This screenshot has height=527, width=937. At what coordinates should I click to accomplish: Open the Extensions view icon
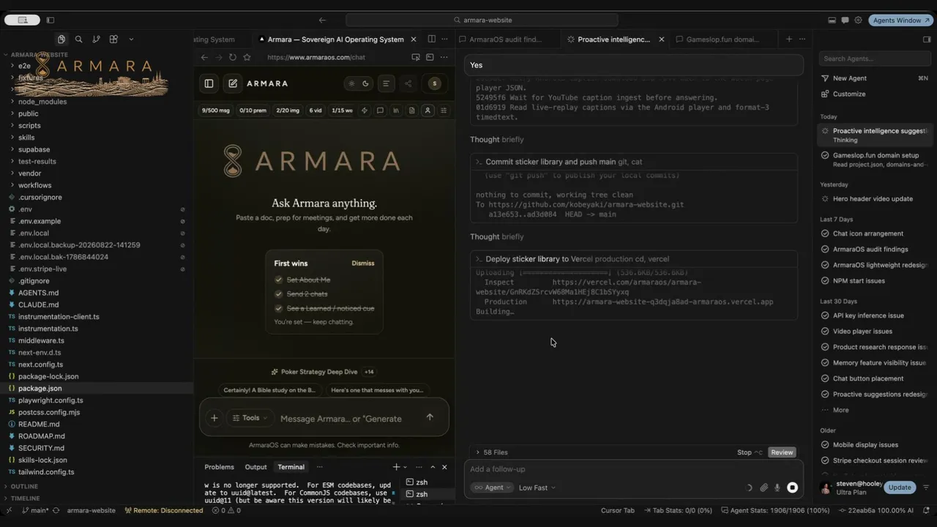[113, 40]
